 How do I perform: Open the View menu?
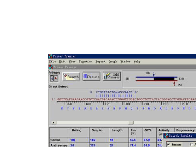72,62
